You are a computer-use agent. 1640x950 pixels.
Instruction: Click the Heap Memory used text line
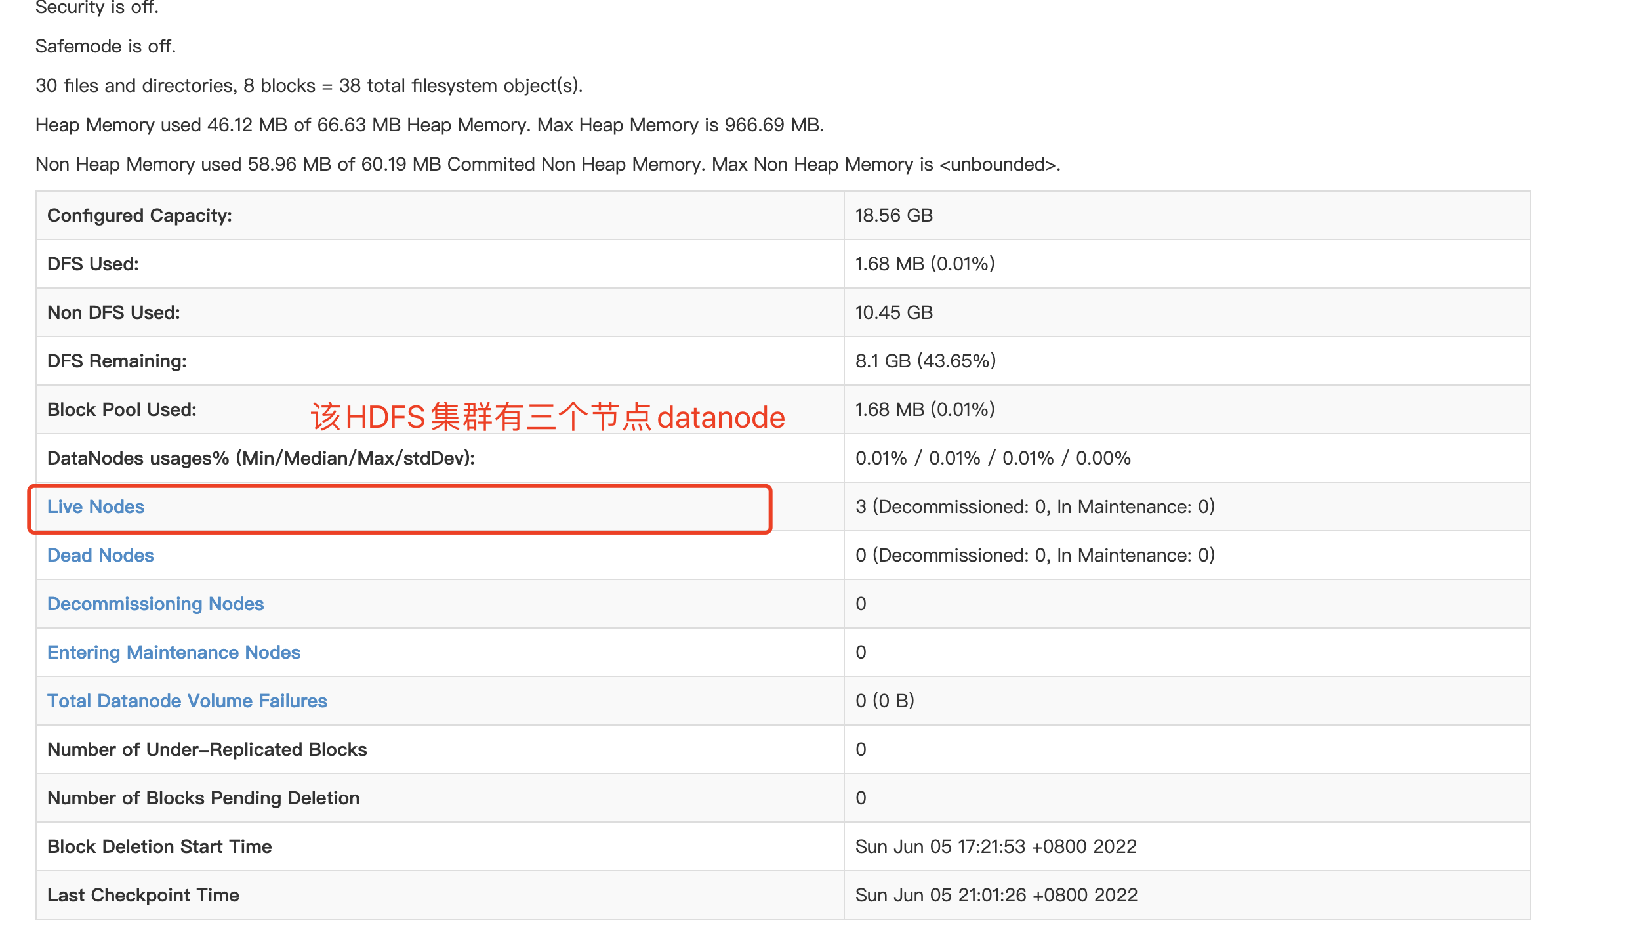(x=429, y=125)
